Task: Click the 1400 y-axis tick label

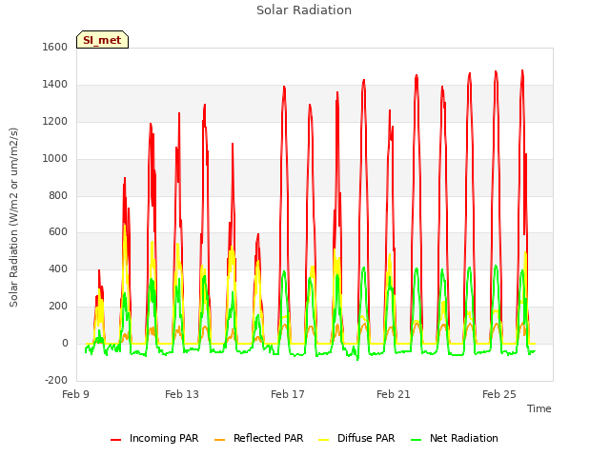Action: 55,85
